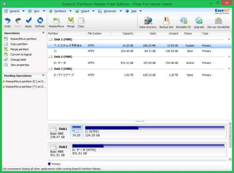Image resolution: width=234 pixels, height=173 pixels.
Task: Click the Disk1 drive icon in the disk map
Action: (53, 129)
